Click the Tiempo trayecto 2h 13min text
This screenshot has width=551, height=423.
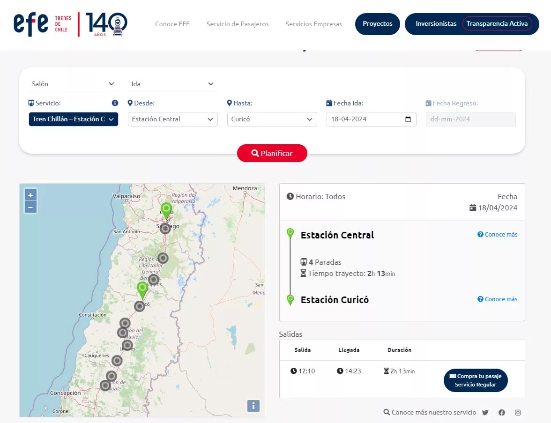[x=348, y=274]
